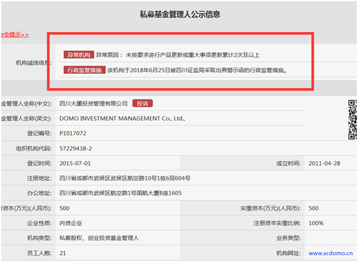Click the 机构诚信信息 label
The image size is (358, 262).
tap(34, 63)
